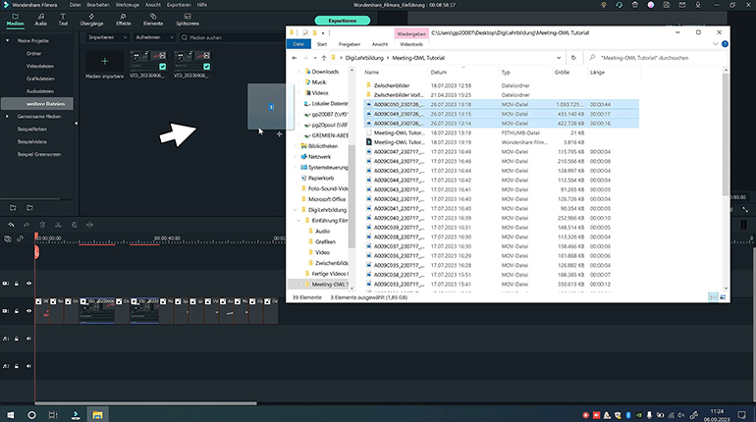Expand the Bibliotheken node in Explorer
756x422 pixels.
296,146
